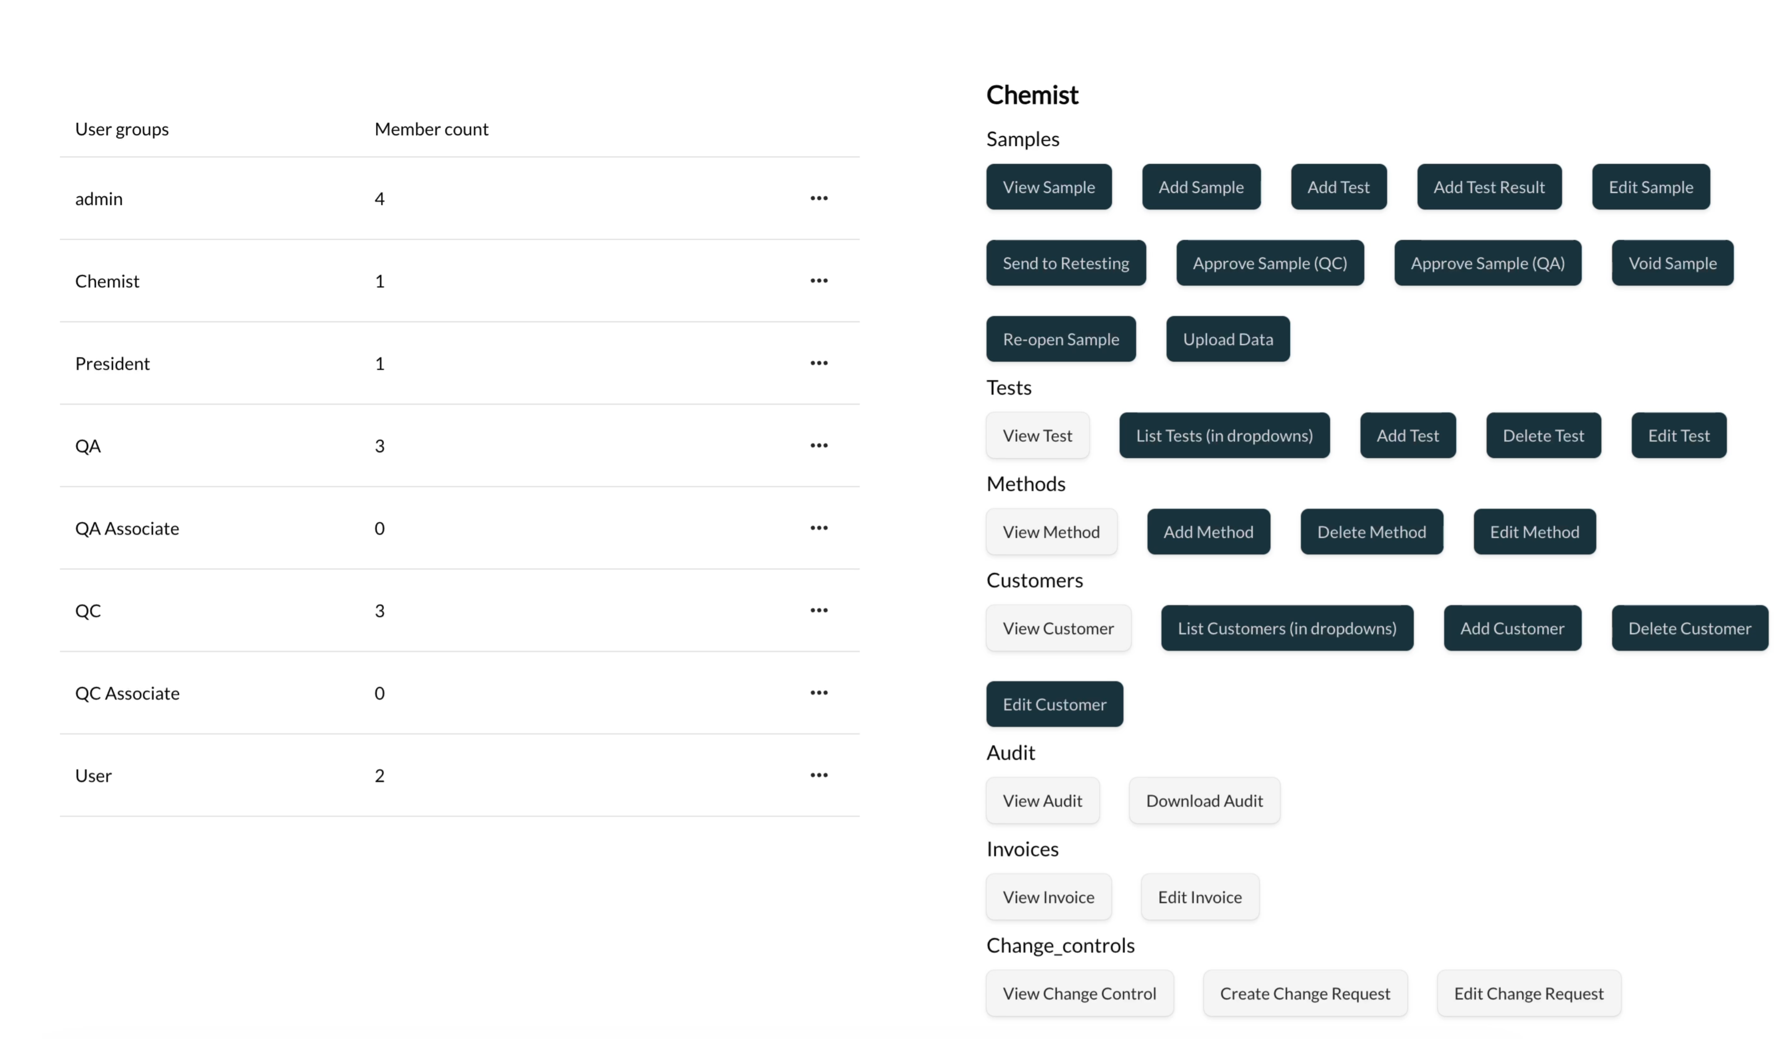Open the three-dot menu for QC group
Image resolution: width=1781 pixels, height=1039 pixels.
pos(819,610)
